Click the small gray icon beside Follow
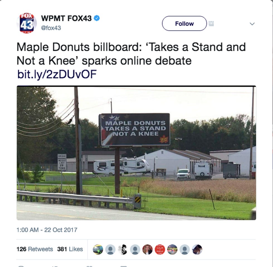The width and height of the screenshot is (273, 267). point(211,23)
